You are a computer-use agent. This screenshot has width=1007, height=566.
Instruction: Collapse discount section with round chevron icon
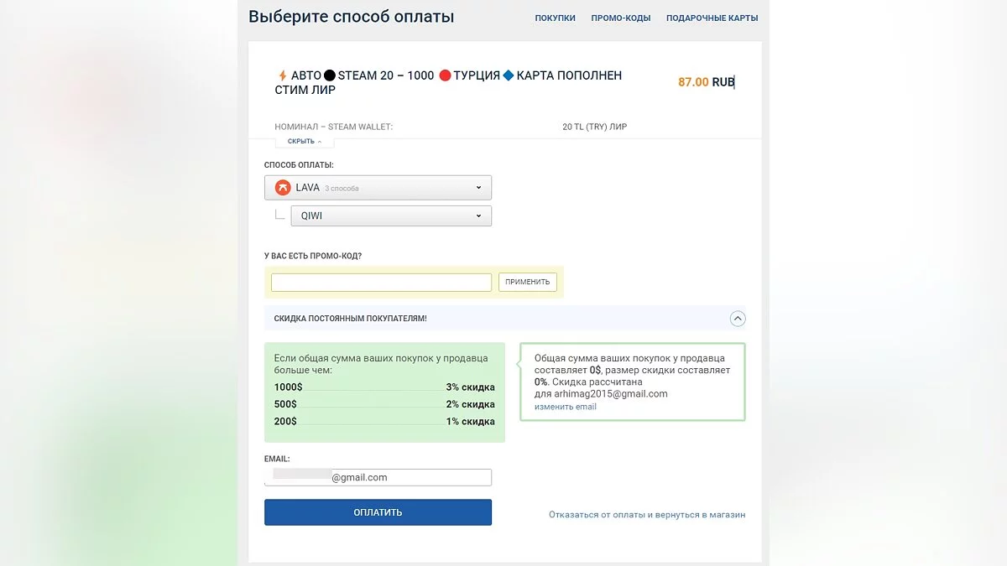pyautogui.click(x=738, y=319)
